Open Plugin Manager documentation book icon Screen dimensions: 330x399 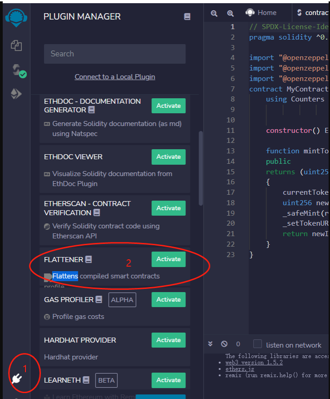pyautogui.click(x=187, y=16)
